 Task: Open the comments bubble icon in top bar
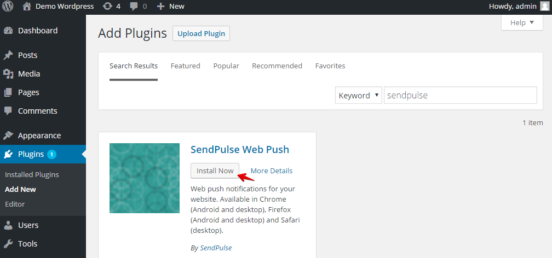pyautogui.click(x=134, y=7)
